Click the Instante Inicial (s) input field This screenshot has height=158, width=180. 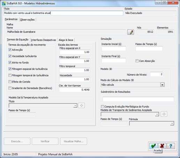click(114, 49)
